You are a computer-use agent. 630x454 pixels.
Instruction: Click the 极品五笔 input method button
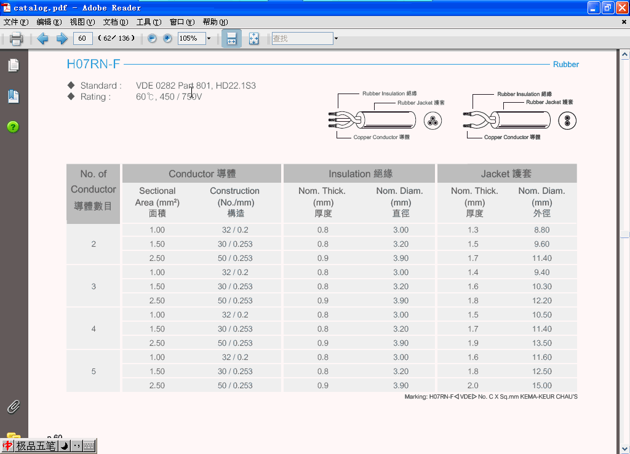tap(36, 446)
